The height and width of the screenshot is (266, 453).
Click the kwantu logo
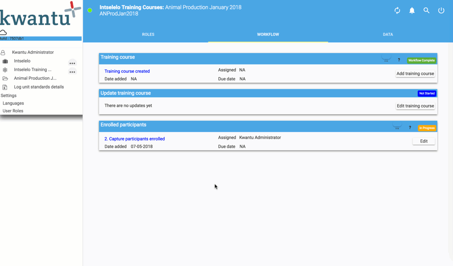point(40,14)
